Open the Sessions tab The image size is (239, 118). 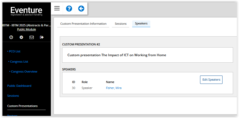click(x=121, y=24)
